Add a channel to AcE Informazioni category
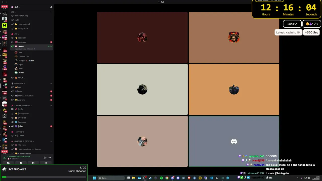Viewport: 322px width, 181px height. tap(51, 106)
